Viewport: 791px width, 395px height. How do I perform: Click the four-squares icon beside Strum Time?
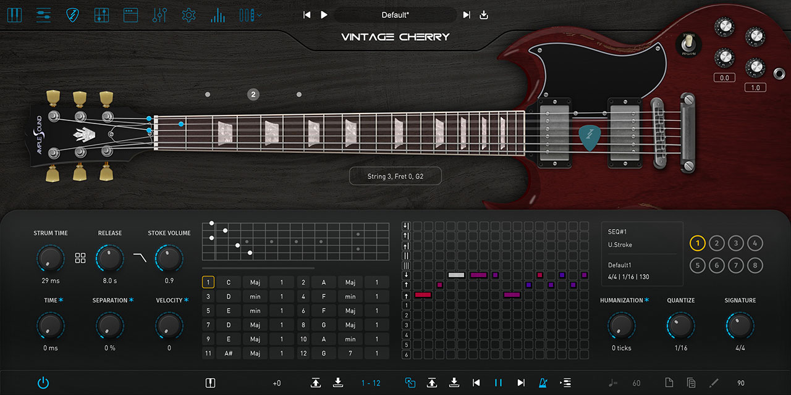click(80, 258)
